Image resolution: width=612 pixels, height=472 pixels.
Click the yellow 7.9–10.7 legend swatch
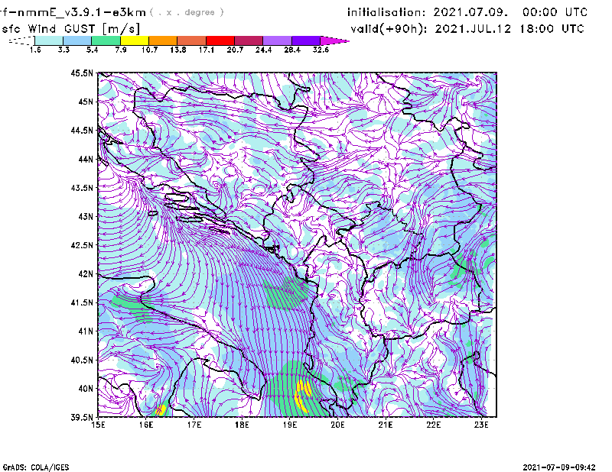(135, 40)
